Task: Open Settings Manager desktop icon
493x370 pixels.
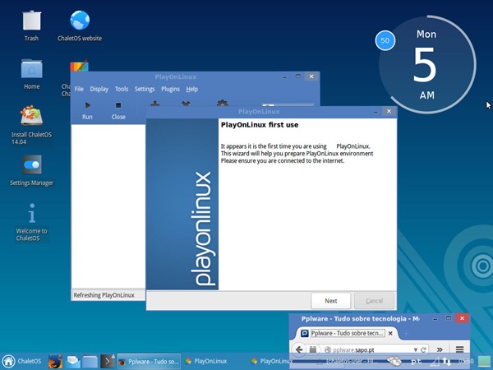Action: tap(31, 164)
